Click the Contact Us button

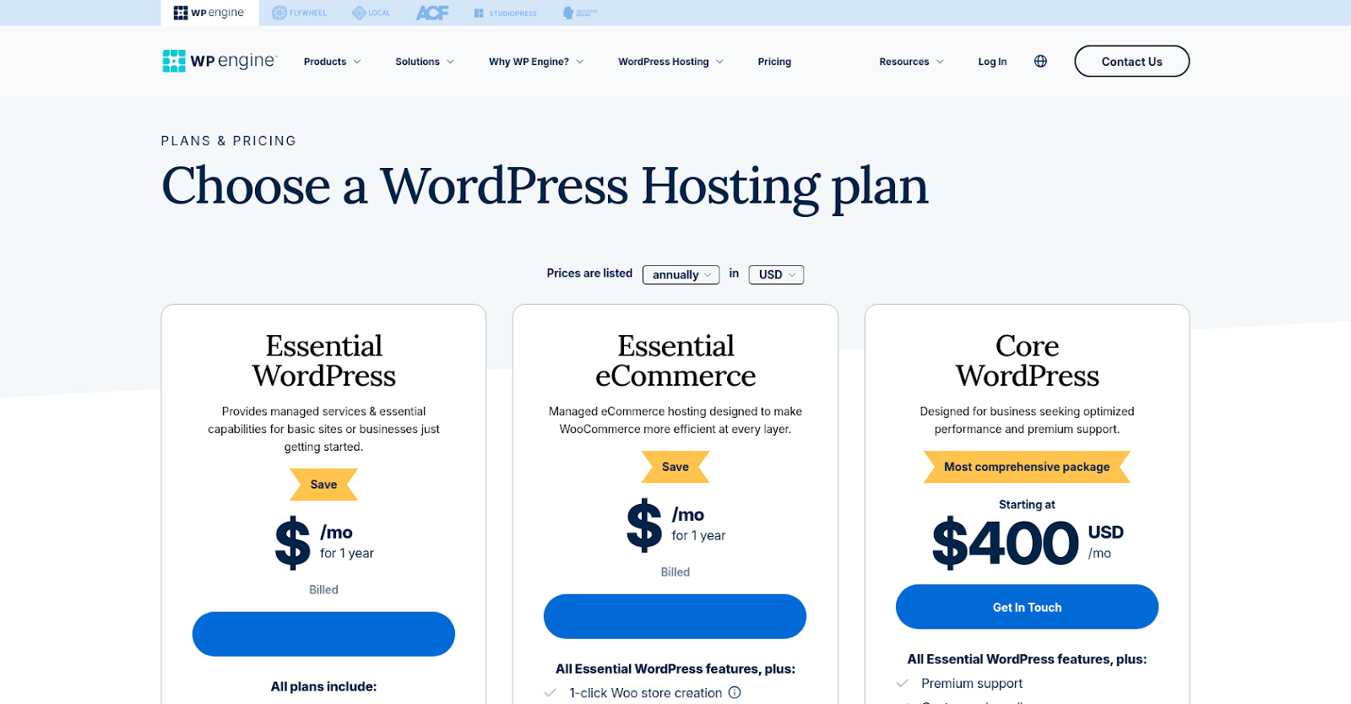(x=1131, y=62)
